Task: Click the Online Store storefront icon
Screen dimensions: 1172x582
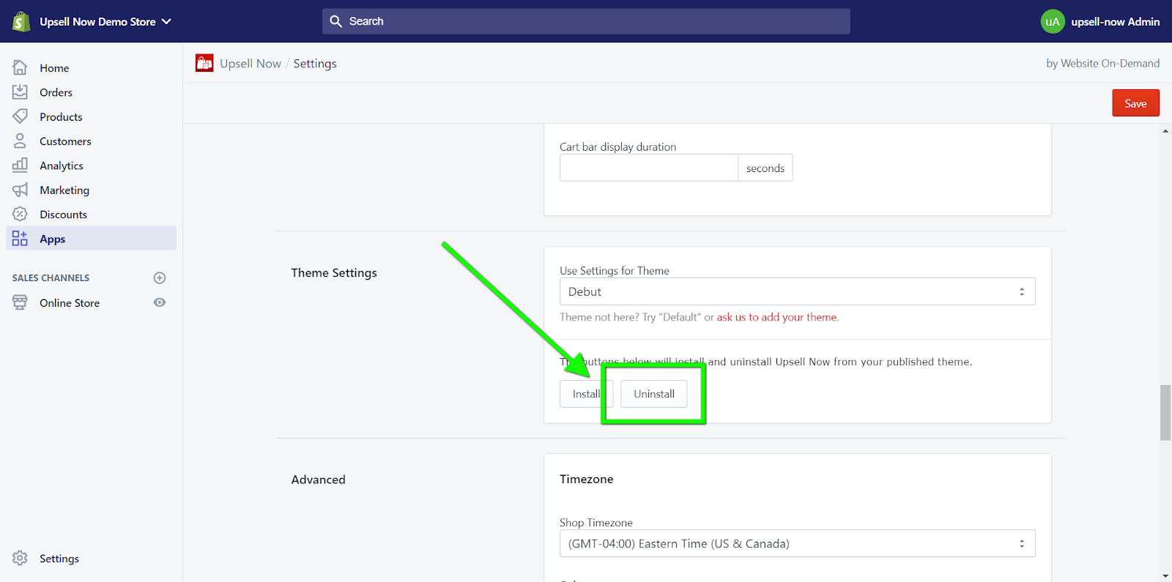Action: tap(20, 302)
